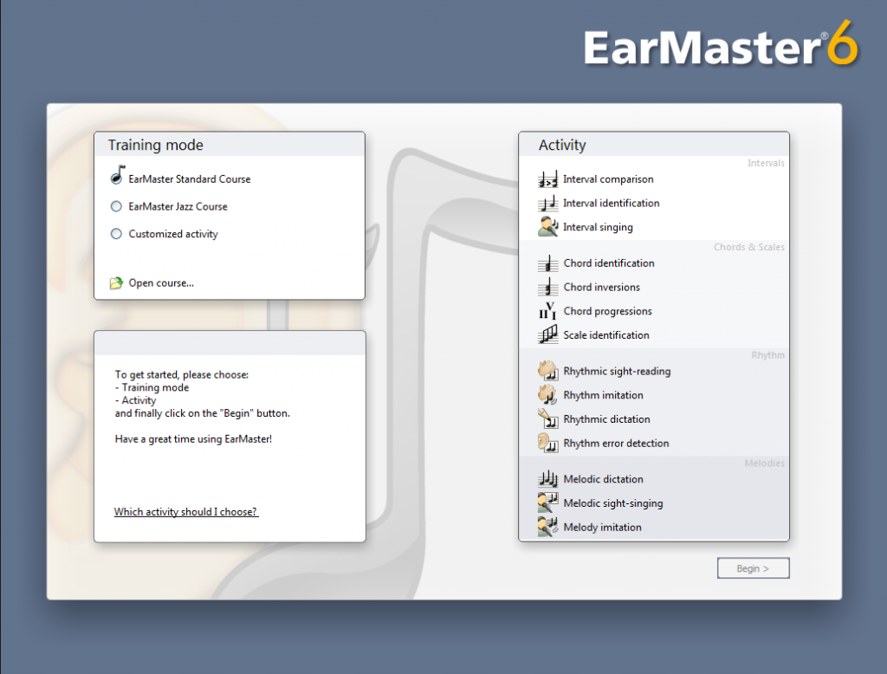Choose the Rhythm error detection ear icon

547,443
